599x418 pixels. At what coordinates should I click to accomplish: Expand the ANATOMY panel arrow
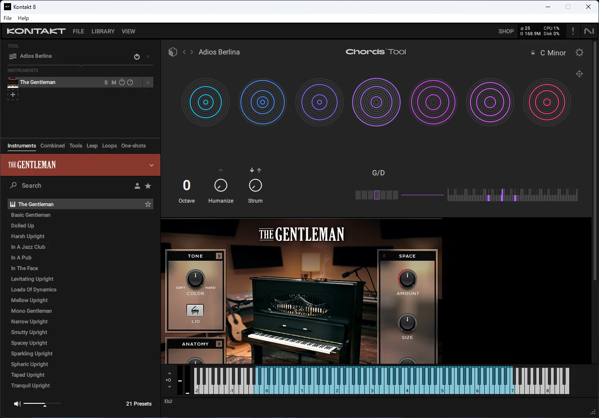[219, 344]
